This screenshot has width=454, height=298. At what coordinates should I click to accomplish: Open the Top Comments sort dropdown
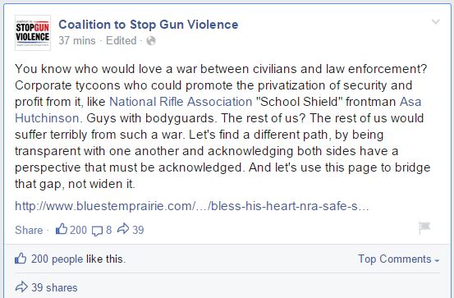[x=399, y=259]
